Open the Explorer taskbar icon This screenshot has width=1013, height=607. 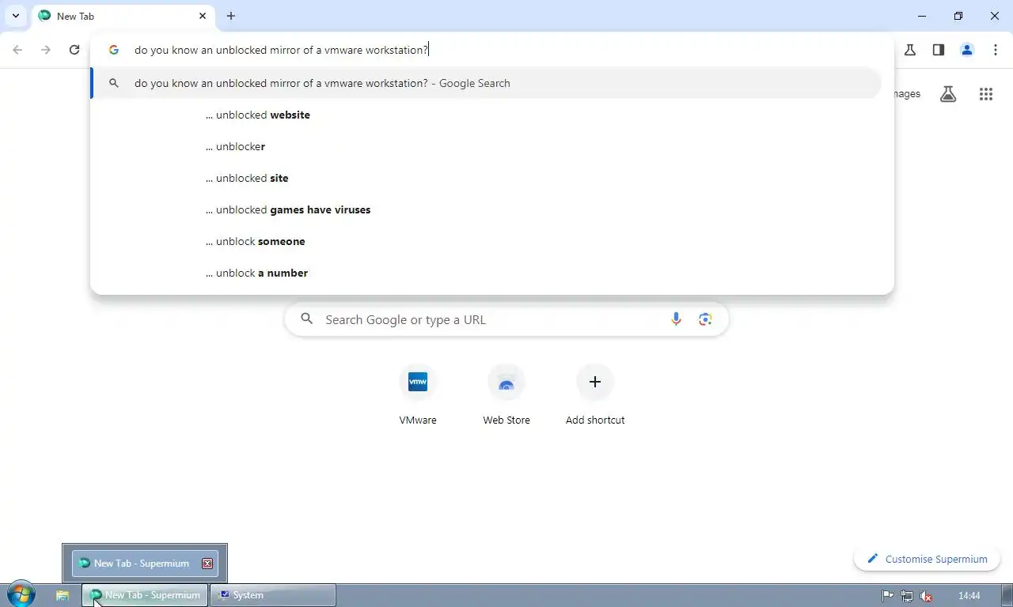[x=63, y=595]
